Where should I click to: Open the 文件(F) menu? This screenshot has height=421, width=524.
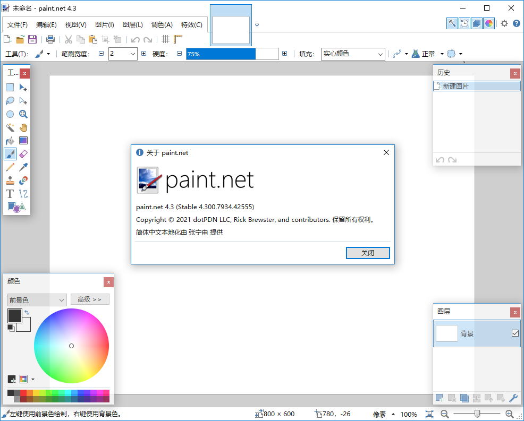(18, 25)
